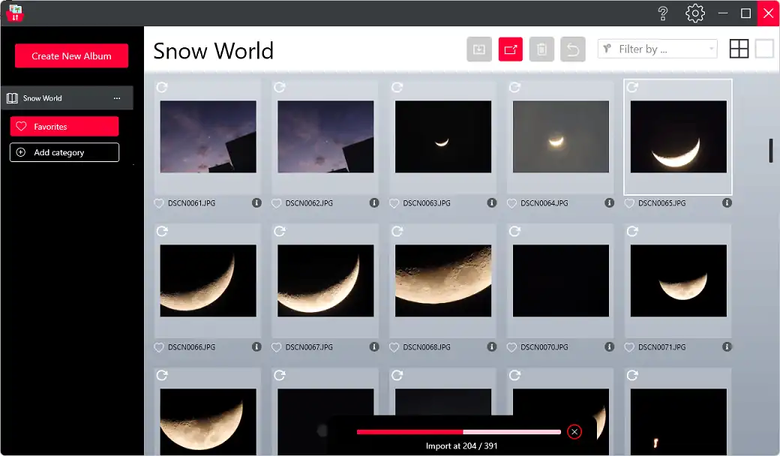Mark DSCN0070.JPG as favorite
The width and height of the screenshot is (780, 456).
click(x=511, y=347)
